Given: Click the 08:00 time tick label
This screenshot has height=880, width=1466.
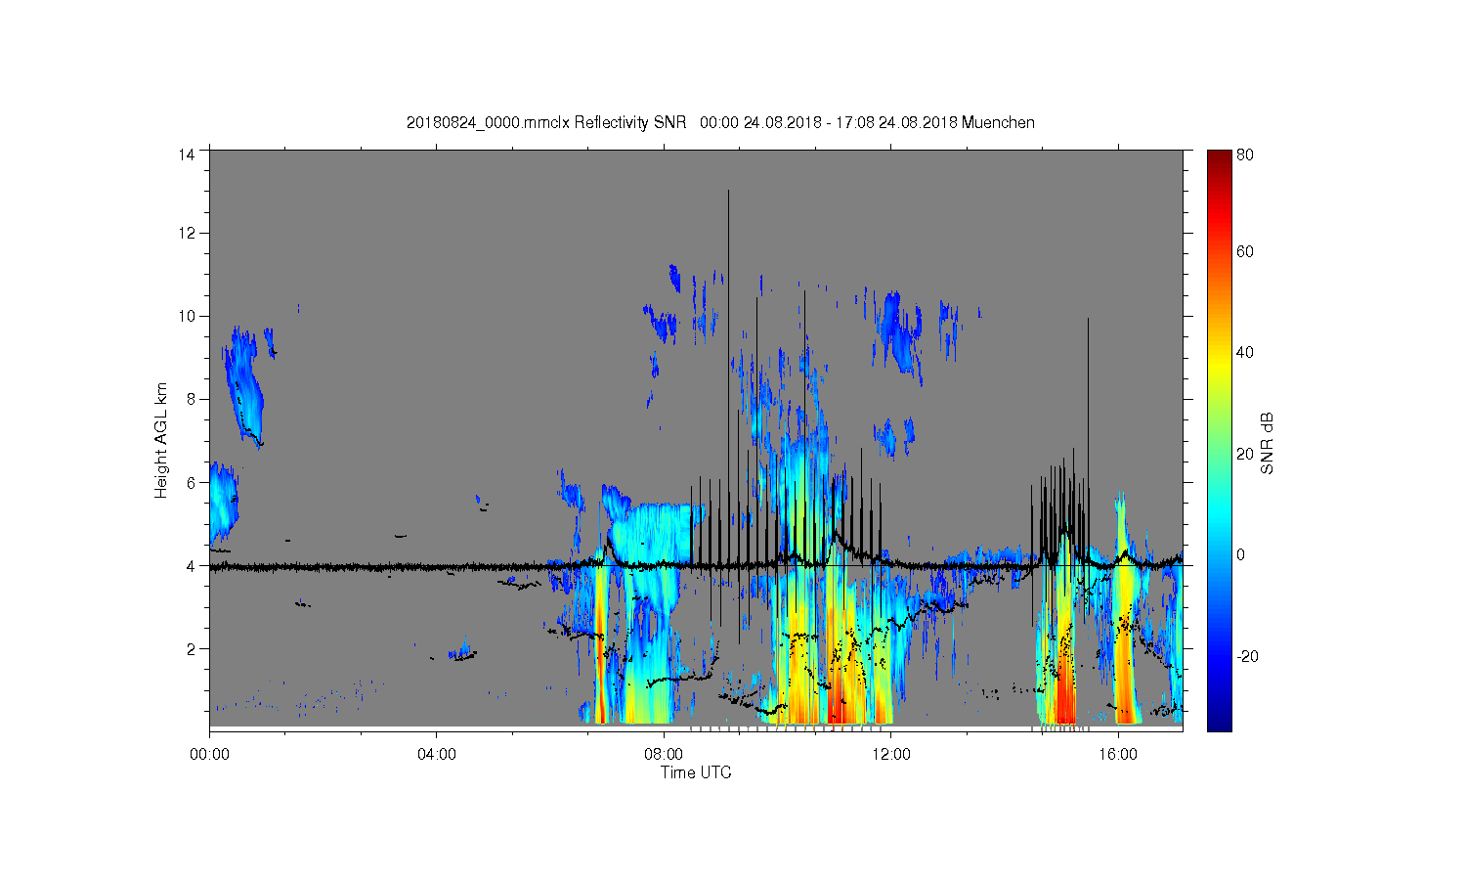Looking at the screenshot, I should [x=665, y=754].
